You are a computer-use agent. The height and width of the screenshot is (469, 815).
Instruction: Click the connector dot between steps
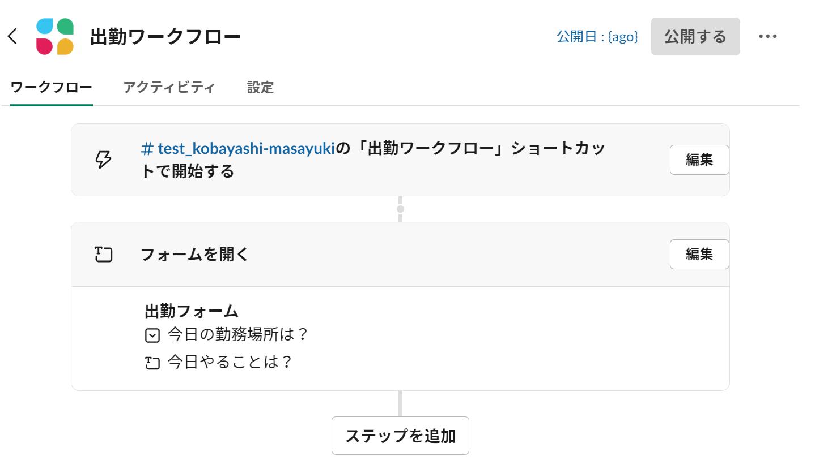400,209
